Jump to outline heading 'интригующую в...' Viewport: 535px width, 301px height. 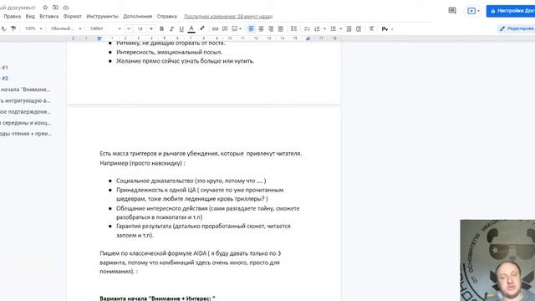[25, 100]
